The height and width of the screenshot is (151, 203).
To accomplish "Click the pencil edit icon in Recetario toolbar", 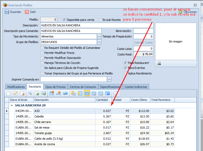I will tap(15, 93).
